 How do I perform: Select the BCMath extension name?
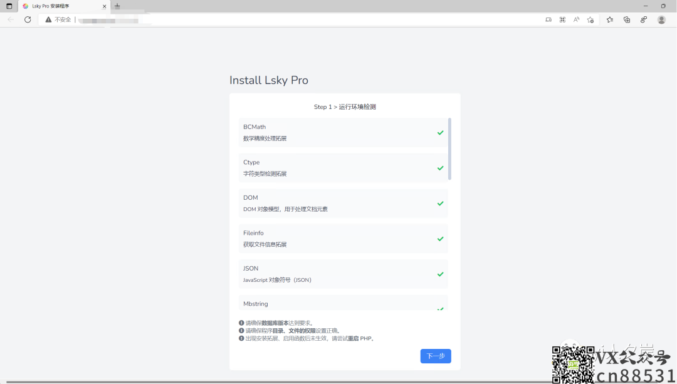pyautogui.click(x=255, y=127)
